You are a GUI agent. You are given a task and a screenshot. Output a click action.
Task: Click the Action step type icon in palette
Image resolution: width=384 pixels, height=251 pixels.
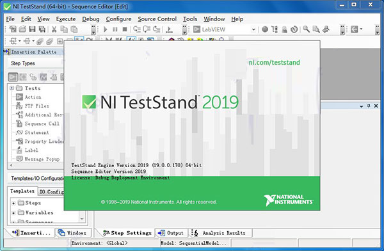coord(19,97)
